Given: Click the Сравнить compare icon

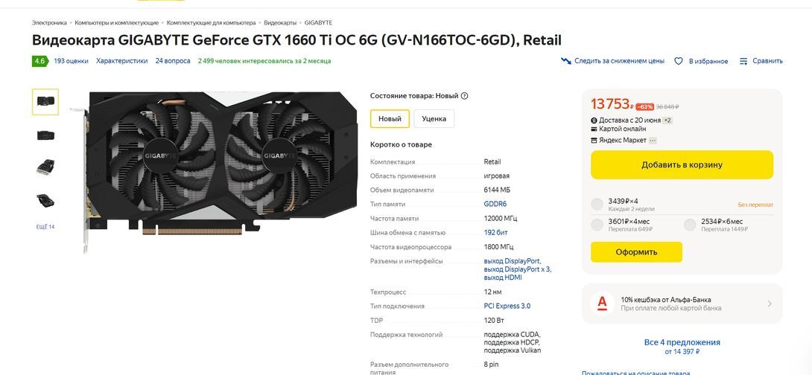Looking at the screenshot, I should 743,61.
